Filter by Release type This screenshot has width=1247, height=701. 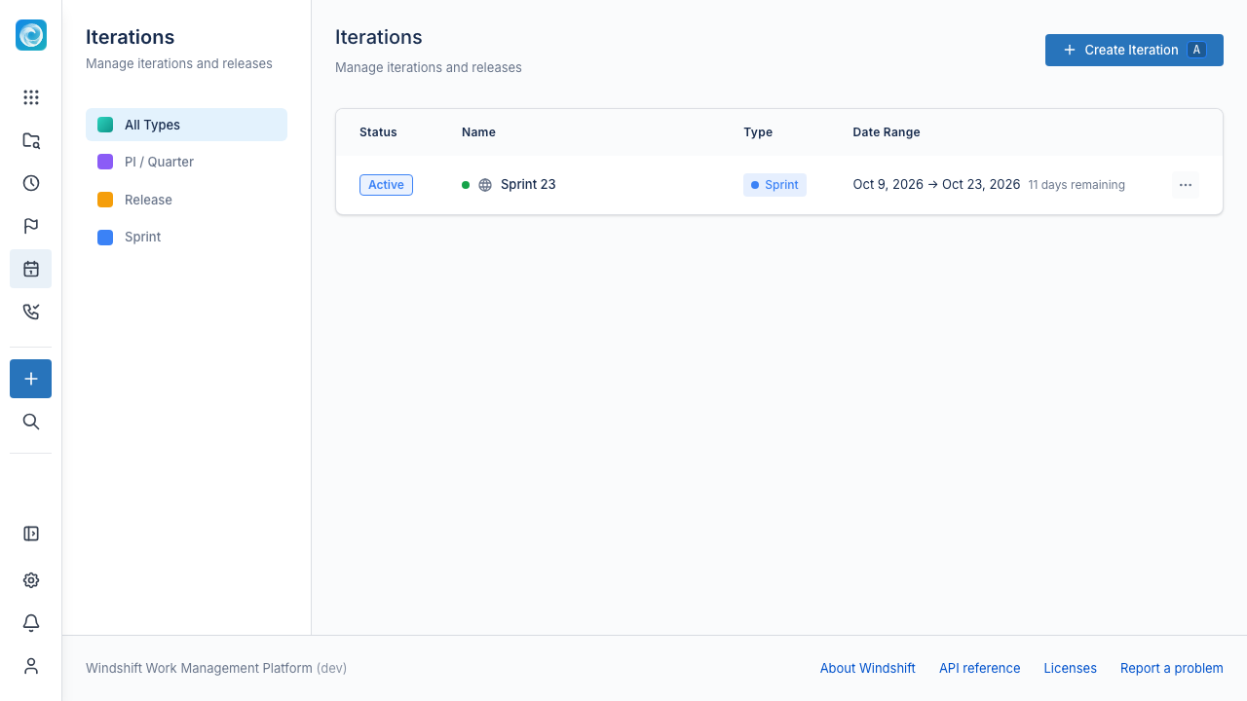tap(186, 200)
